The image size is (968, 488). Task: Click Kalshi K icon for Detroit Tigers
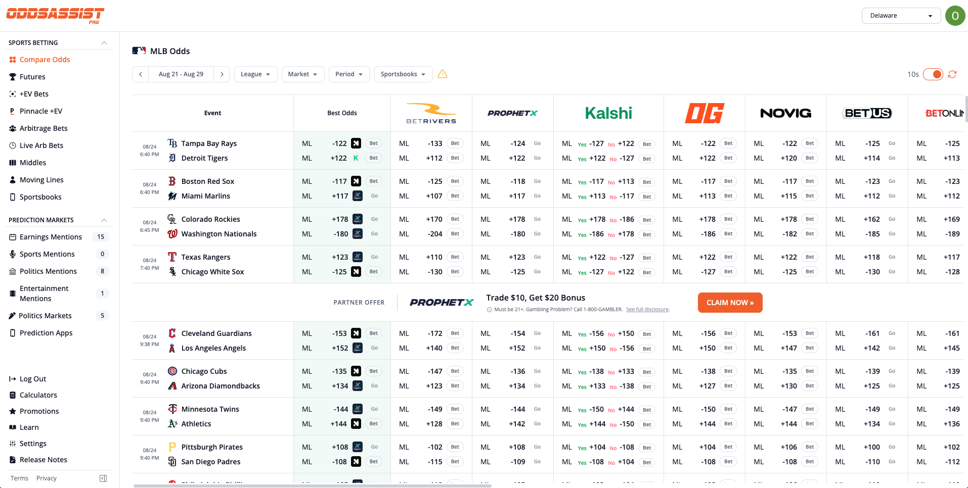pos(356,158)
